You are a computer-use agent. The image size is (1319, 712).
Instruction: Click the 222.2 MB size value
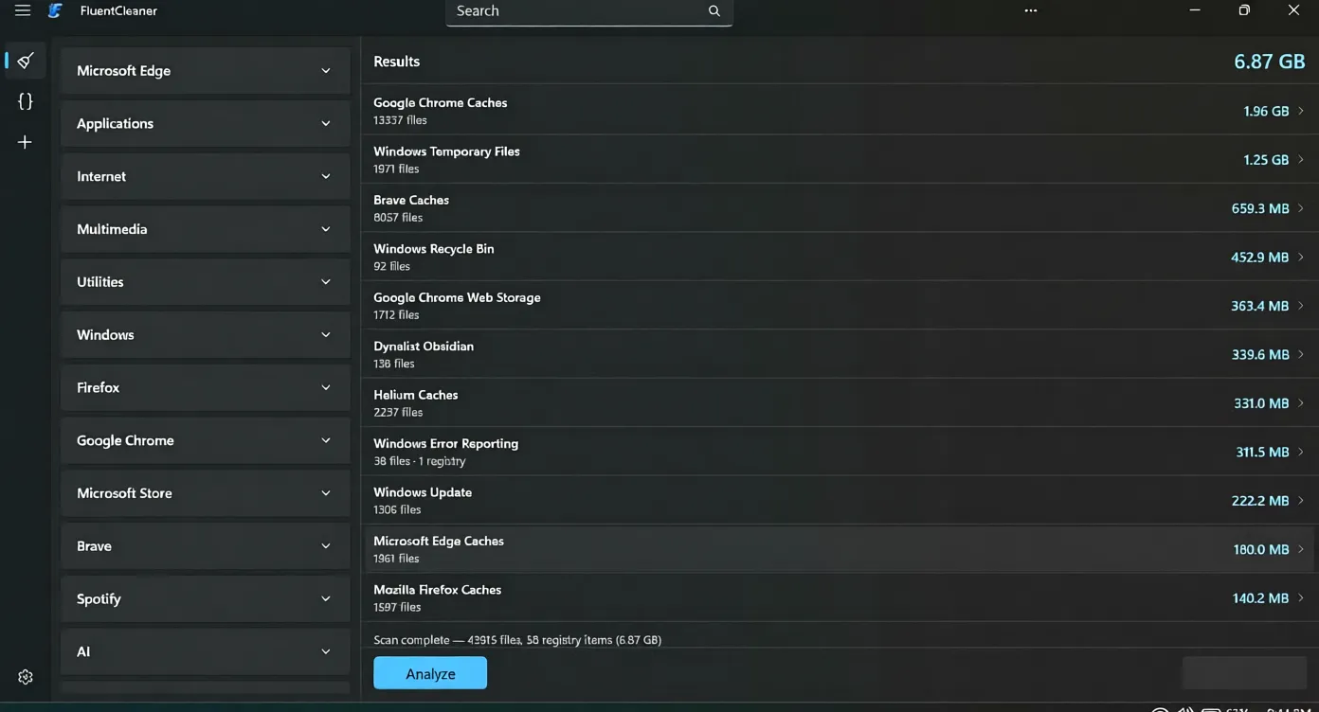click(1260, 501)
